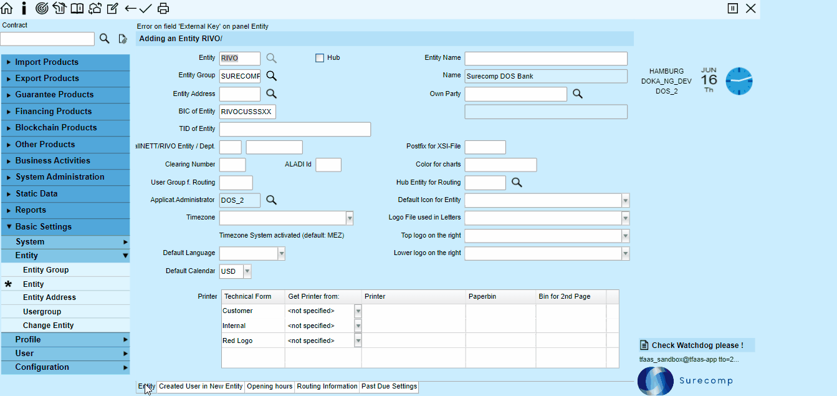The height and width of the screenshot is (396, 837).
Task: Open the Default Calendar USD dropdown
Action: pyautogui.click(x=247, y=271)
